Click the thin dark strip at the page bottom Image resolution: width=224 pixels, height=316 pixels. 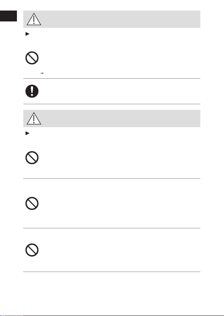coord(112,315)
